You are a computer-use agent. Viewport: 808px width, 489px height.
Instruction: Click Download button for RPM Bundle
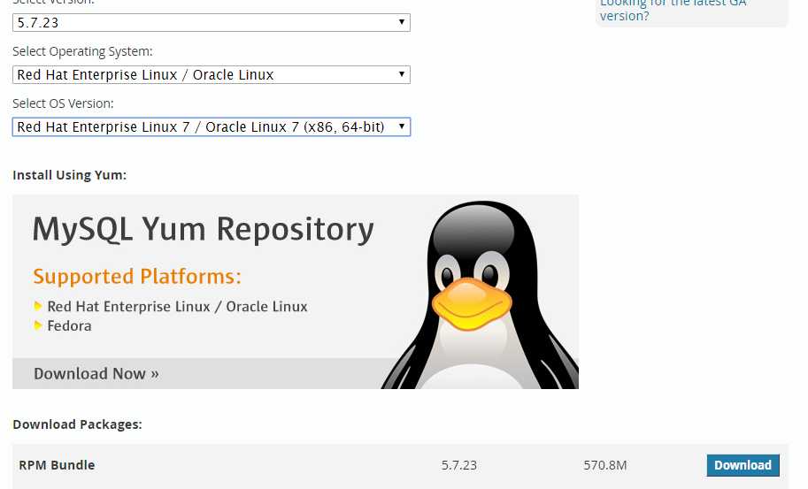click(x=743, y=465)
